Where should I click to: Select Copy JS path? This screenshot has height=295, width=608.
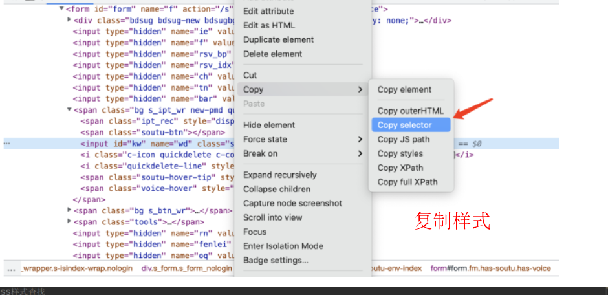click(403, 139)
